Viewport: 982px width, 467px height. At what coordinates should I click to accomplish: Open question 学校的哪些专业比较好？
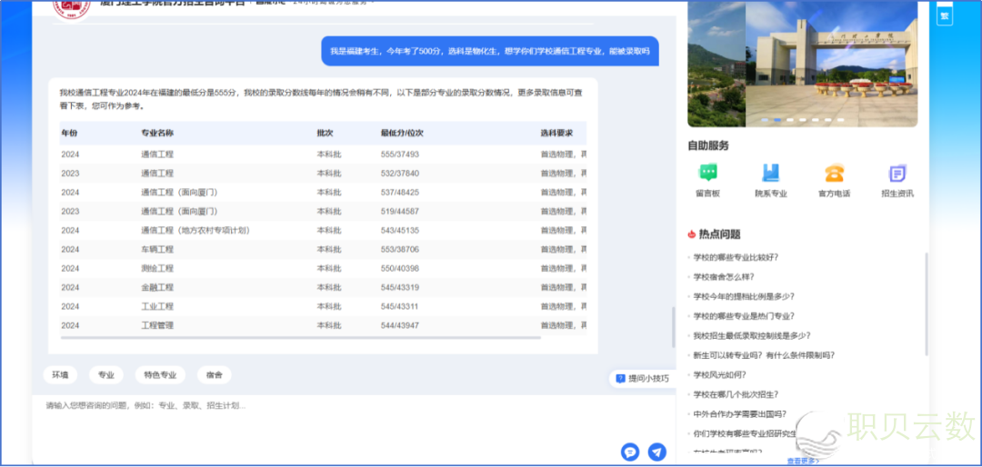[736, 256]
